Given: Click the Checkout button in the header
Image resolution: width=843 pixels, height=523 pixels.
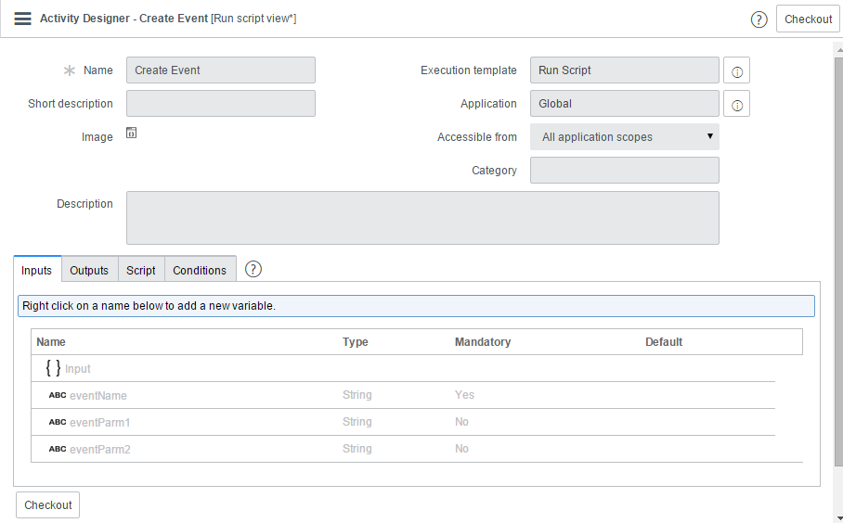Looking at the screenshot, I should coord(808,19).
